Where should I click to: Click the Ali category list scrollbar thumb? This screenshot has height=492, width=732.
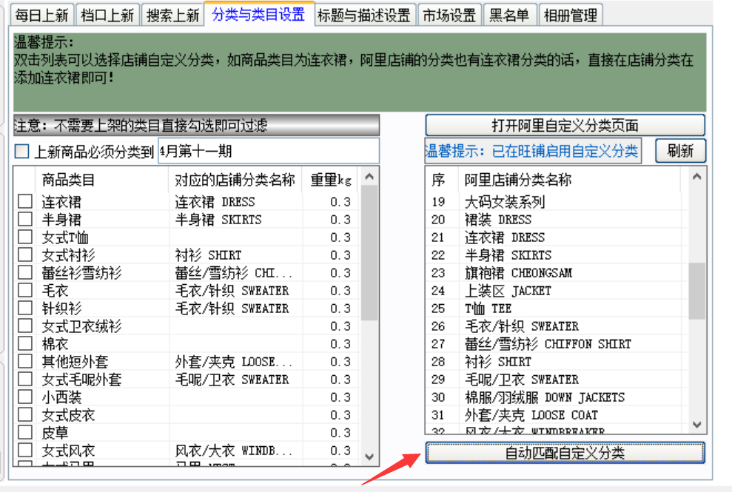(697, 291)
